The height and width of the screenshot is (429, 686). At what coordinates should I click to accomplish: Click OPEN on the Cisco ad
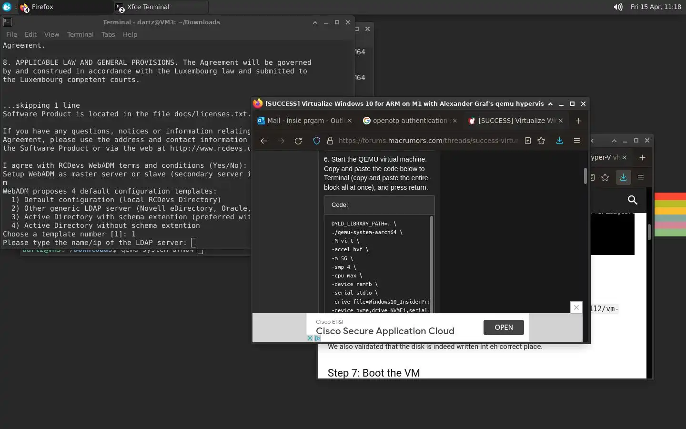tap(504, 327)
